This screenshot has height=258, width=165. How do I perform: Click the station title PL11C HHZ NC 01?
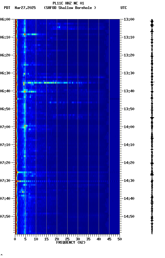68,3
